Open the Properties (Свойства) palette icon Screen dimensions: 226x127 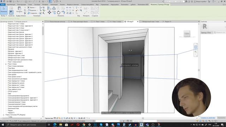click(x=11, y=12)
